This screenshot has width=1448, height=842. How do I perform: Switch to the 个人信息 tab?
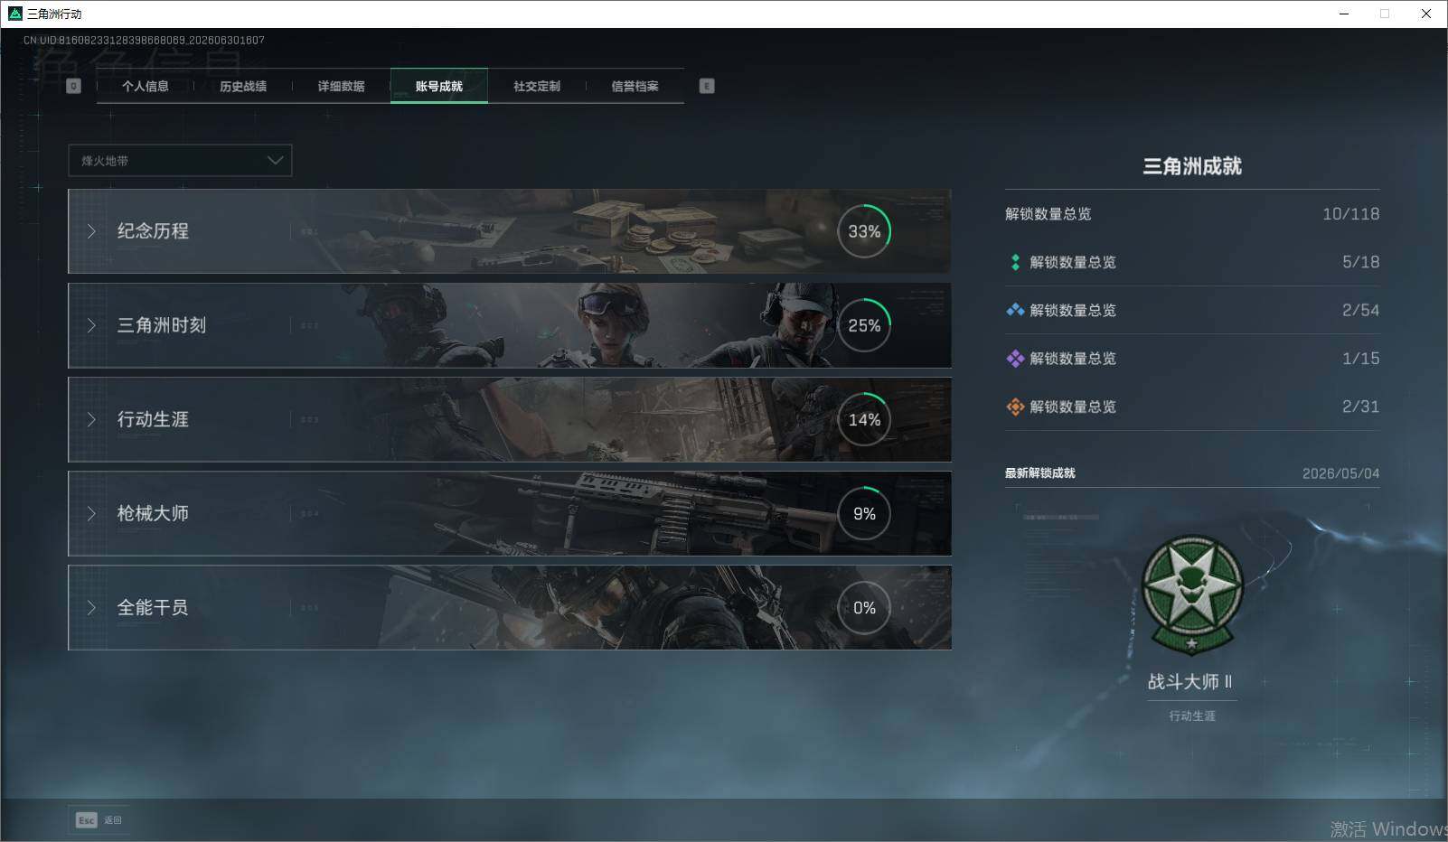[x=146, y=86]
